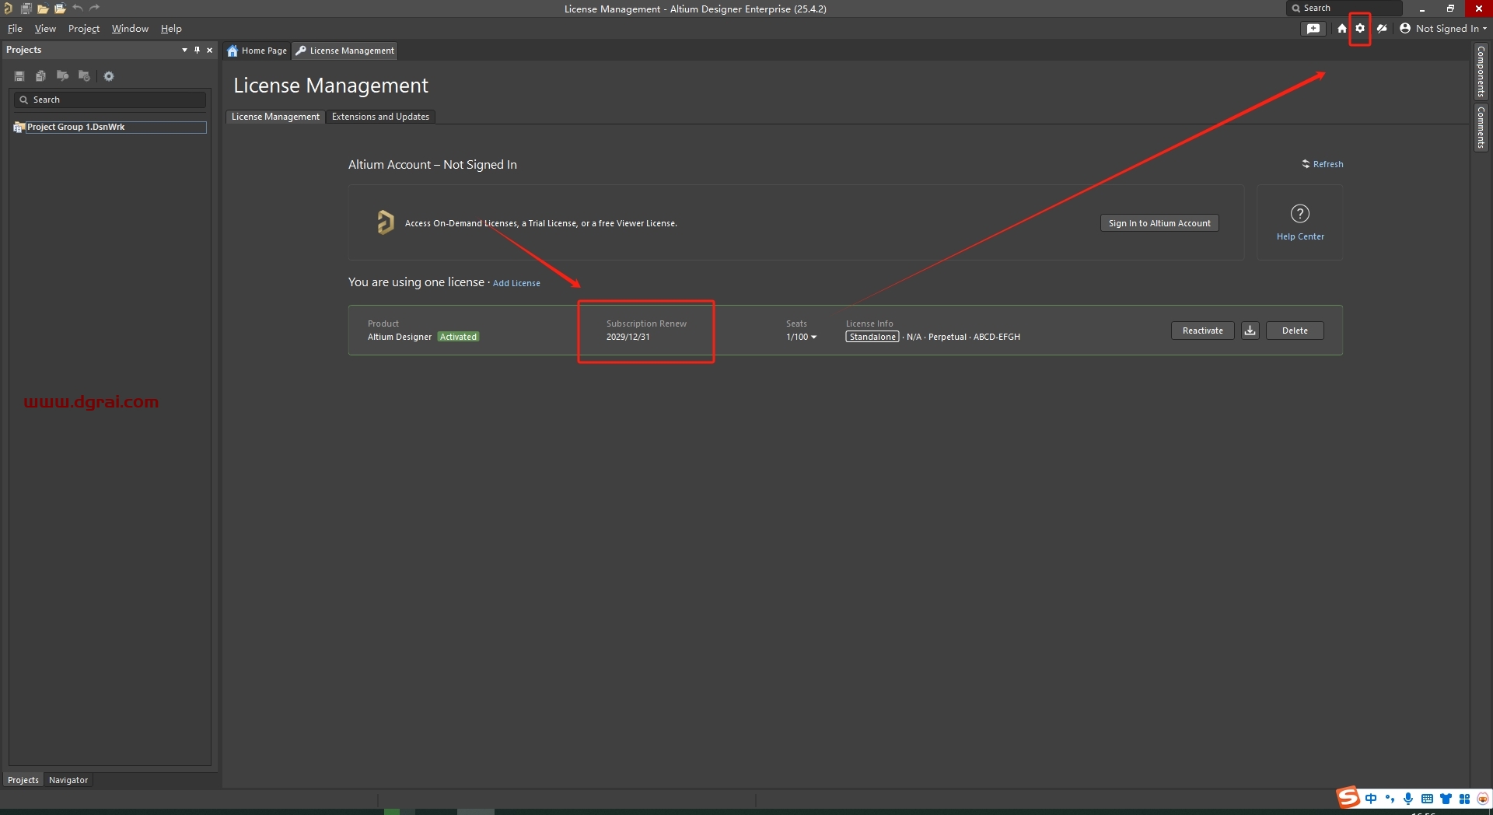Switch to the Navigator bottom panel tab
Image resolution: width=1493 pixels, height=815 pixels.
tap(68, 780)
